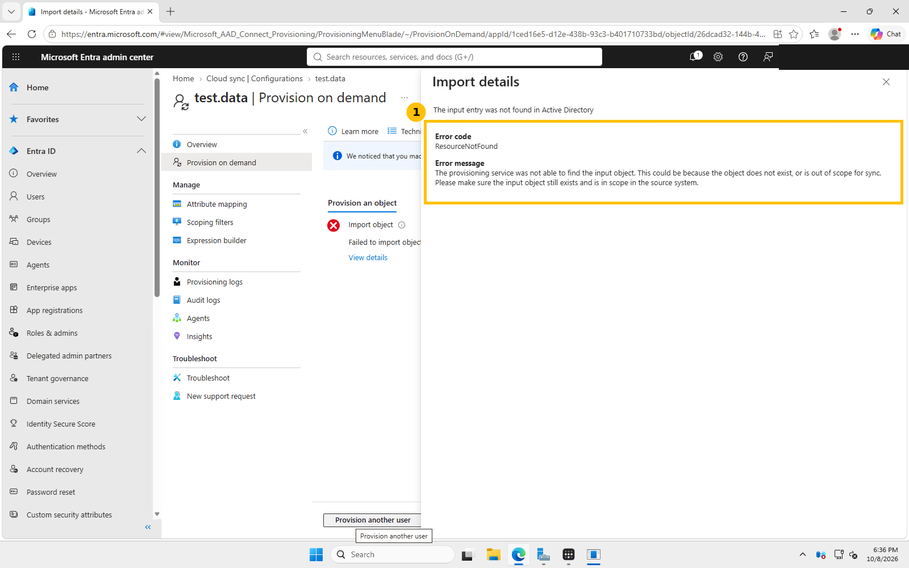Open the tab search dropdown arrow
The height and width of the screenshot is (568, 909).
tap(11, 11)
